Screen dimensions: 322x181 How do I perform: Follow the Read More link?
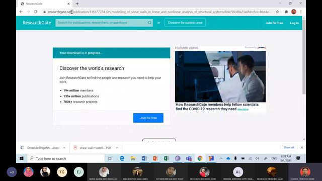(x=243, y=110)
